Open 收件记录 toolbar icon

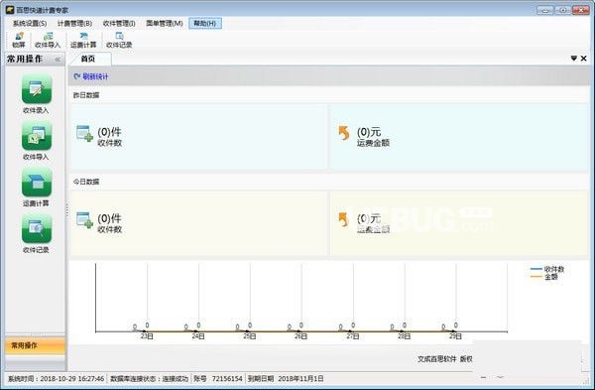coord(119,41)
